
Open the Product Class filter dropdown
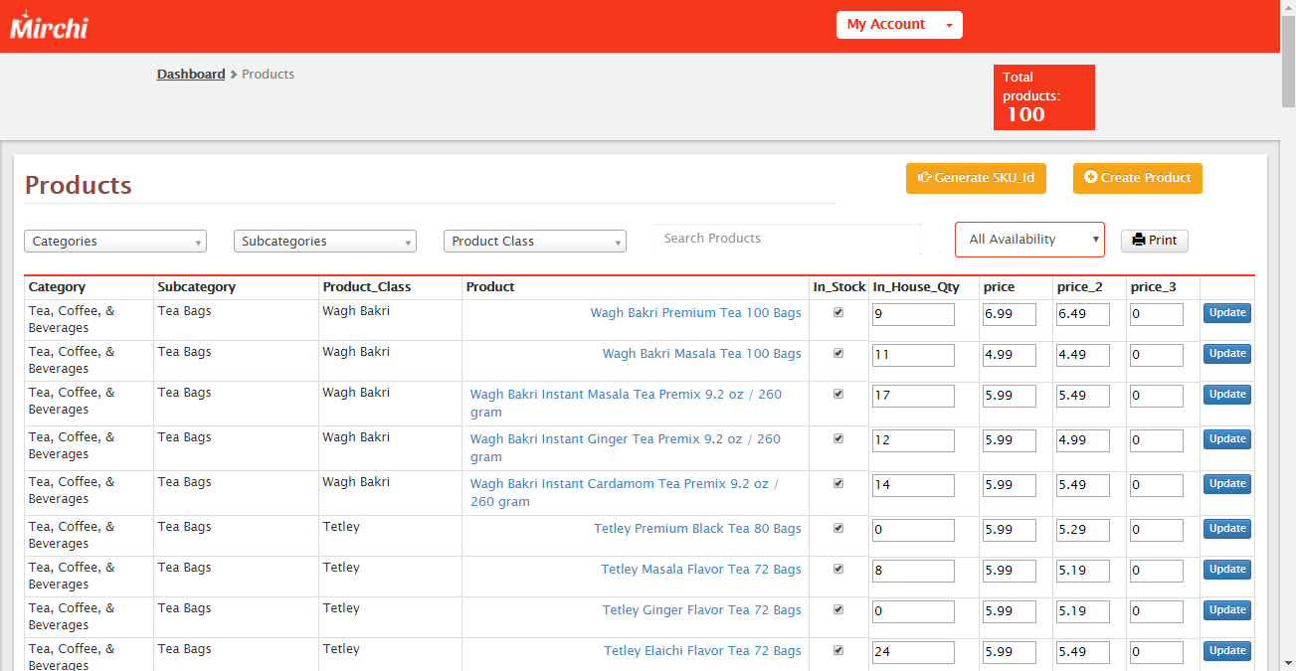point(535,242)
